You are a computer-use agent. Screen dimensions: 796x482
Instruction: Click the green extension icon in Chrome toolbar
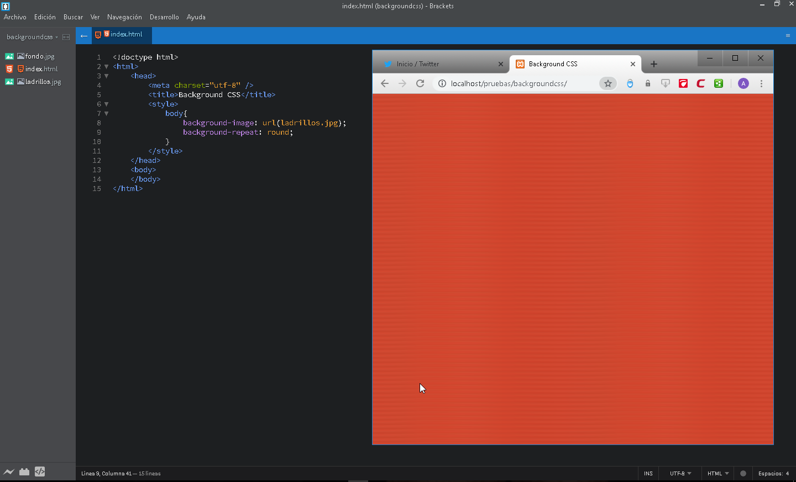[718, 83]
